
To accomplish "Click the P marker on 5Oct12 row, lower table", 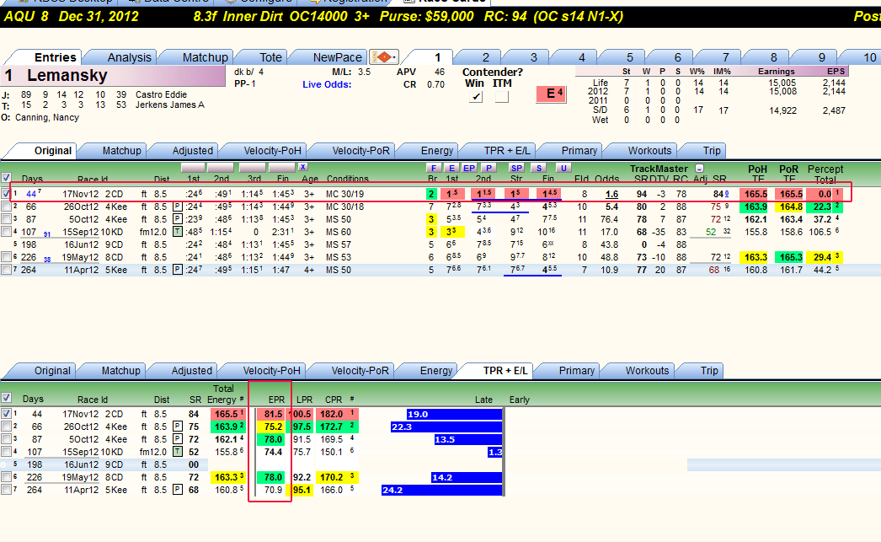I will pos(178,439).
